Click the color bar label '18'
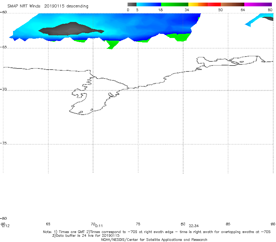Image resolution: width=276 pixels, height=242 pixels. coord(160,10)
